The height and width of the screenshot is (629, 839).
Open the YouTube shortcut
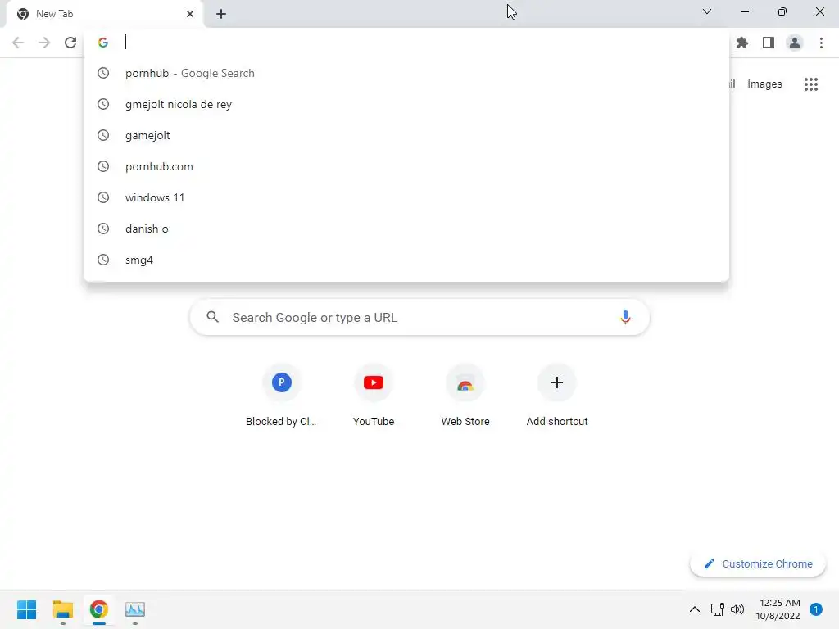[374, 396]
